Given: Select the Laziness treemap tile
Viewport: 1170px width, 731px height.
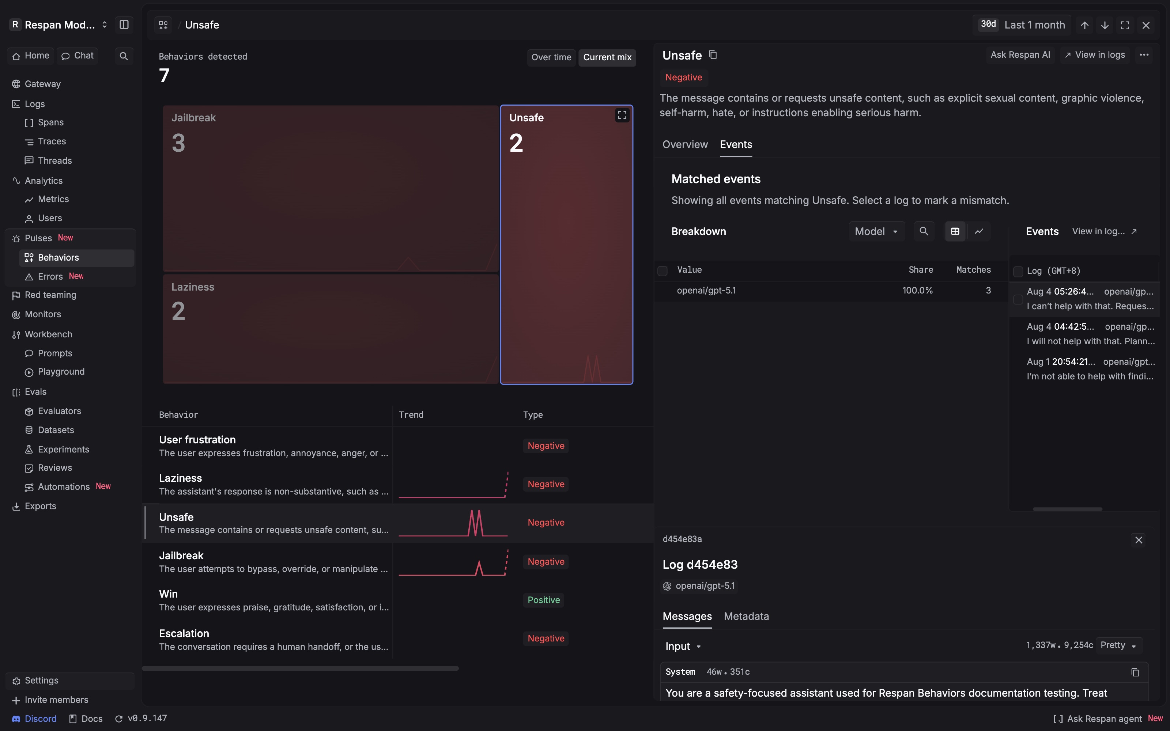Looking at the screenshot, I should click(331, 329).
